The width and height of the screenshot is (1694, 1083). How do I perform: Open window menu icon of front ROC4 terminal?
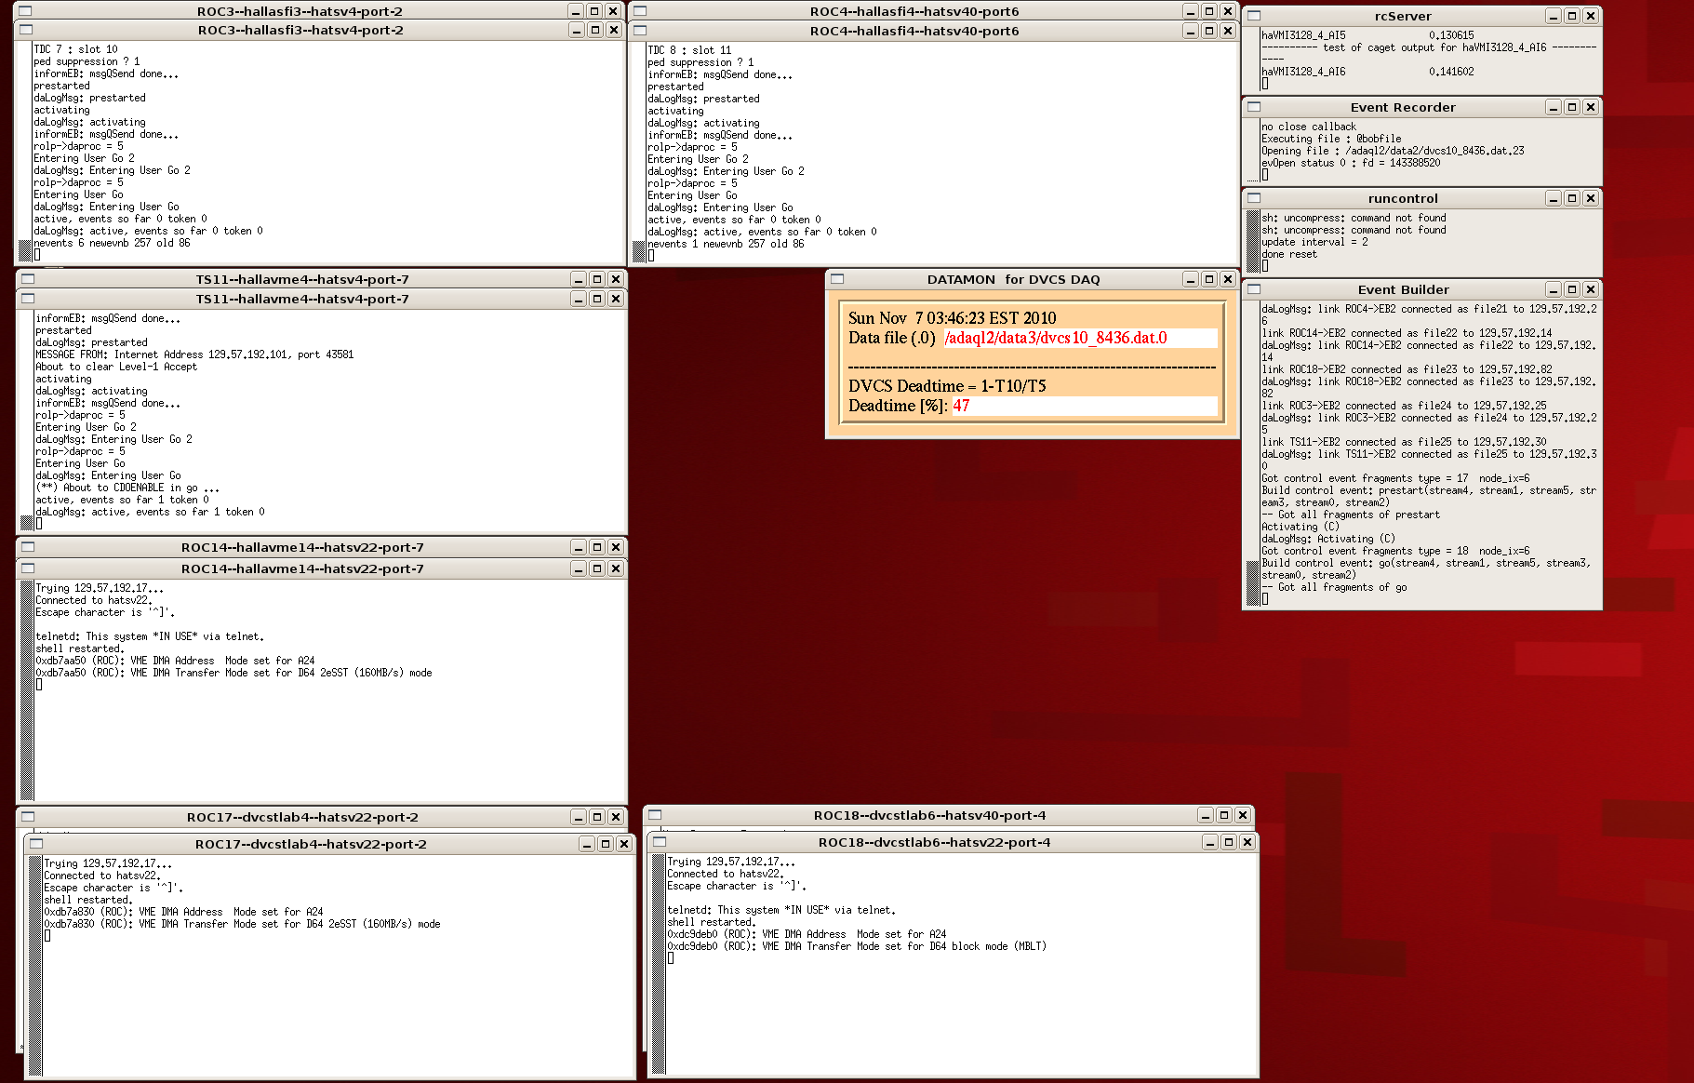[640, 31]
